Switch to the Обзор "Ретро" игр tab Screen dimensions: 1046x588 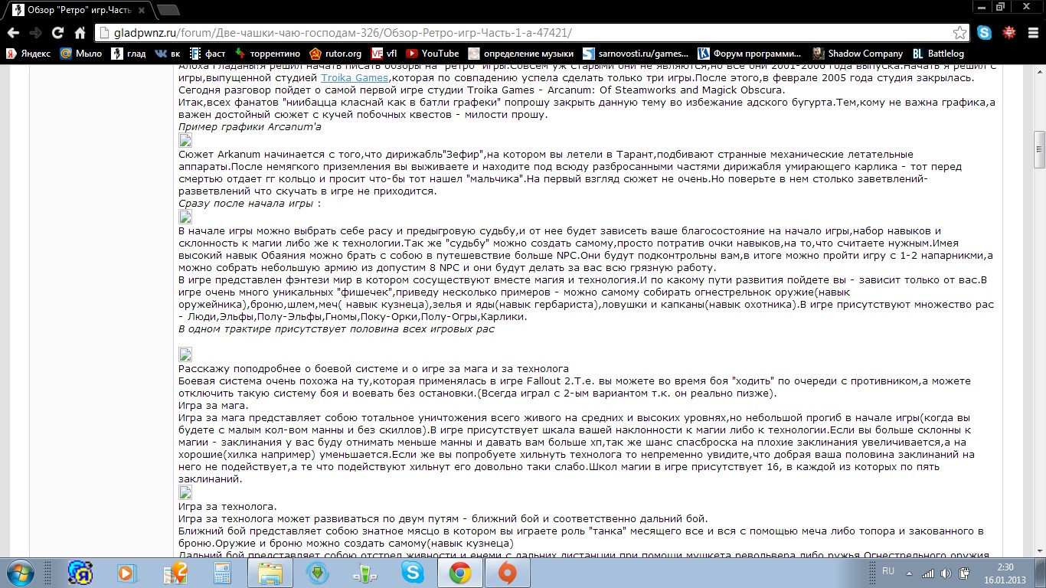77,9
